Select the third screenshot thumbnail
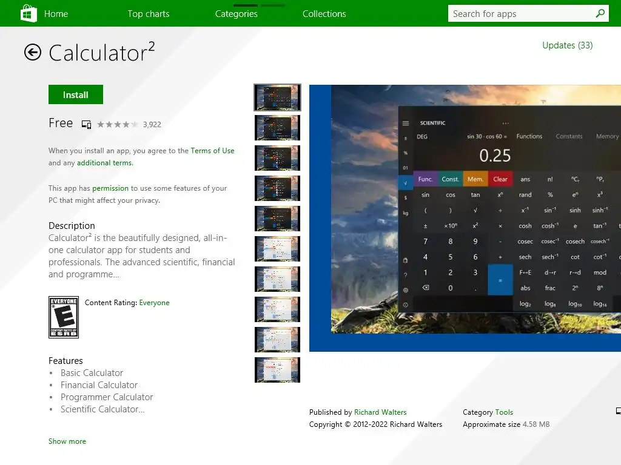 pyautogui.click(x=277, y=158)
